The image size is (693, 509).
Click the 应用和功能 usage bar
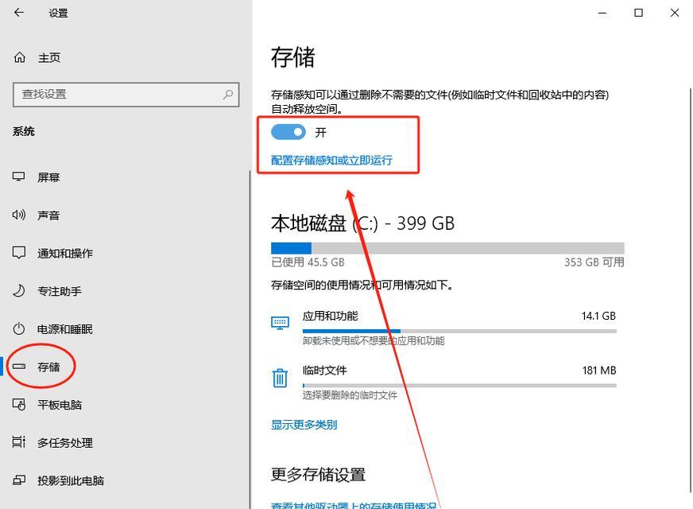pyautogui.click(x=459, y=331)
